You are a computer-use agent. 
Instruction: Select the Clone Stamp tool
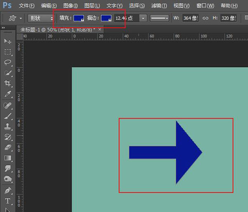[x=7, y=127]
